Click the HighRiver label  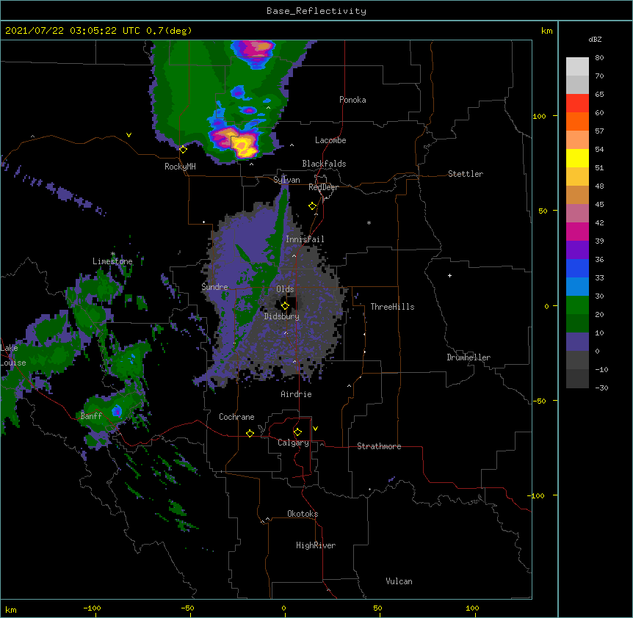316,545
